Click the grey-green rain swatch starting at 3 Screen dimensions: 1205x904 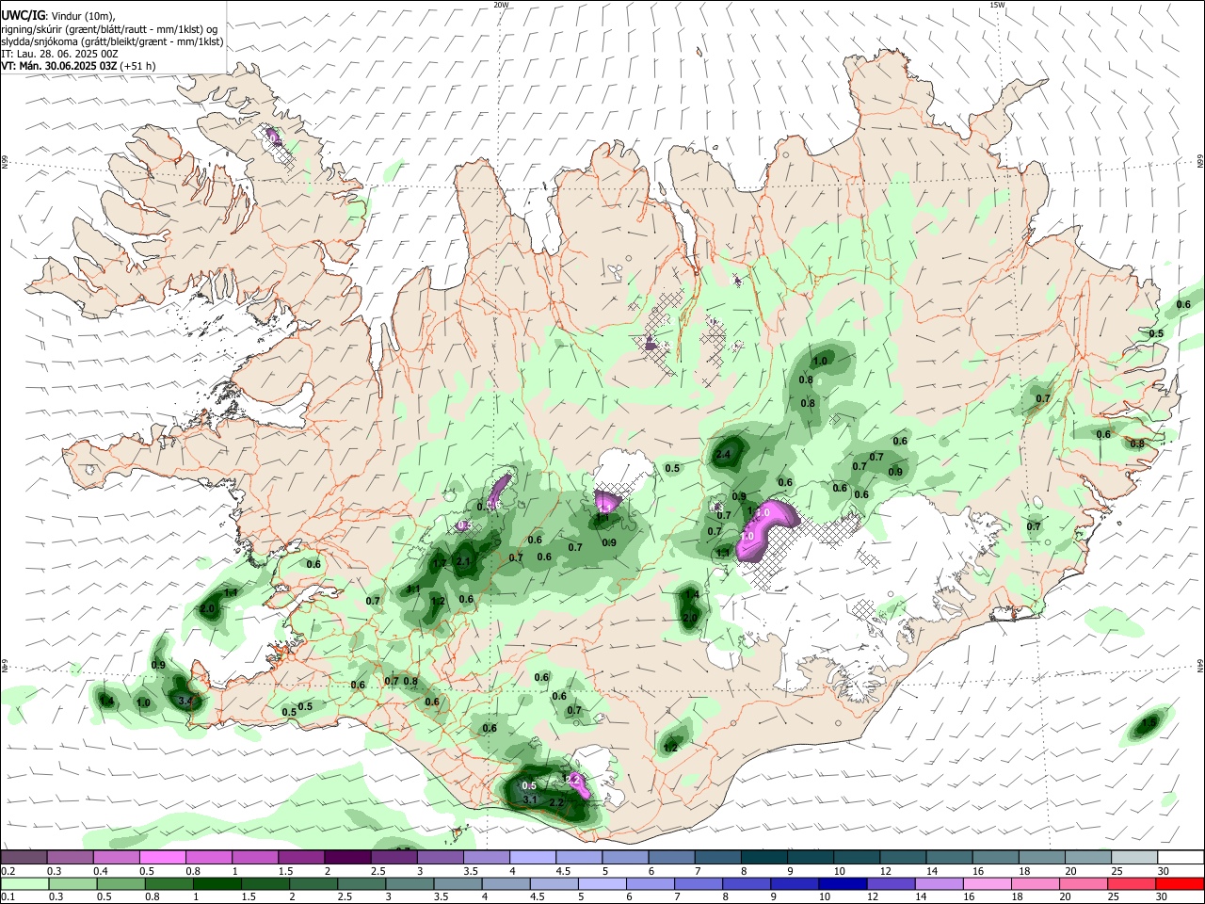click(x=409, y=883)
